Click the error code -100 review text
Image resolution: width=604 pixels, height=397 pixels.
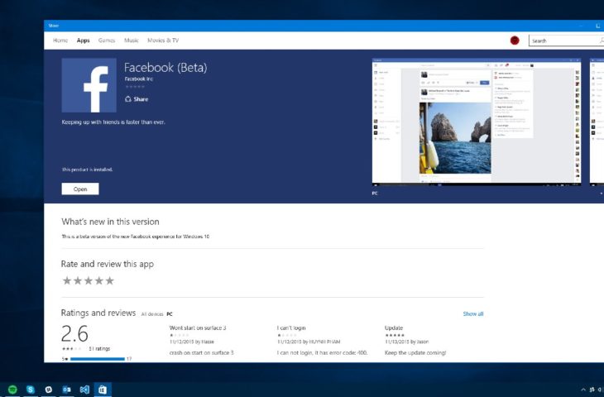tap(322, 352)
